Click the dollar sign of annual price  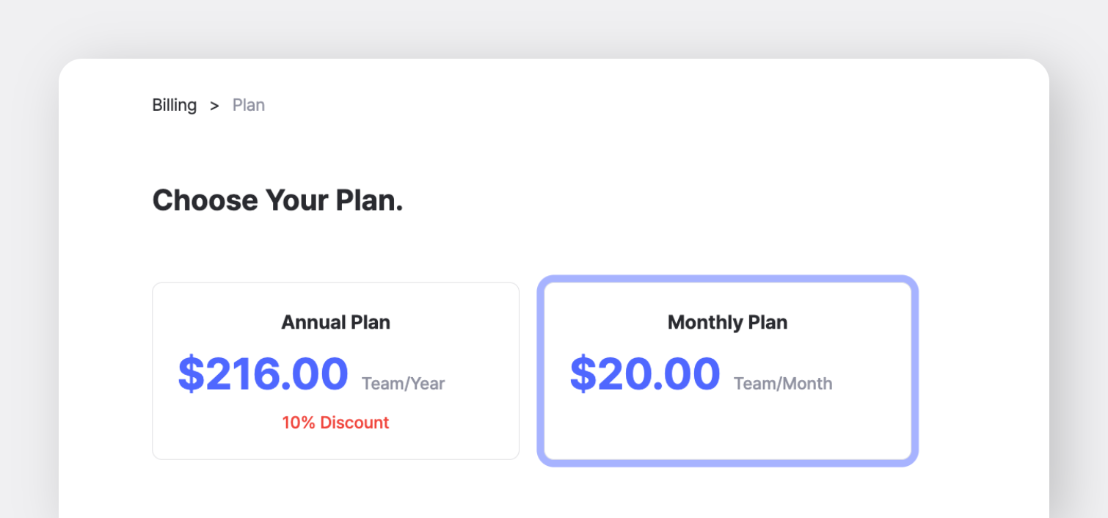(x=191, y=373)
